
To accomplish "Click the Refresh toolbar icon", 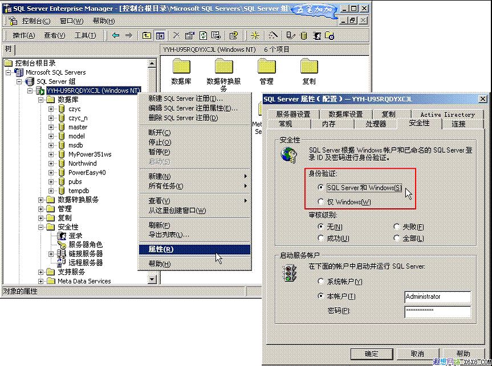I will [203, 35].
